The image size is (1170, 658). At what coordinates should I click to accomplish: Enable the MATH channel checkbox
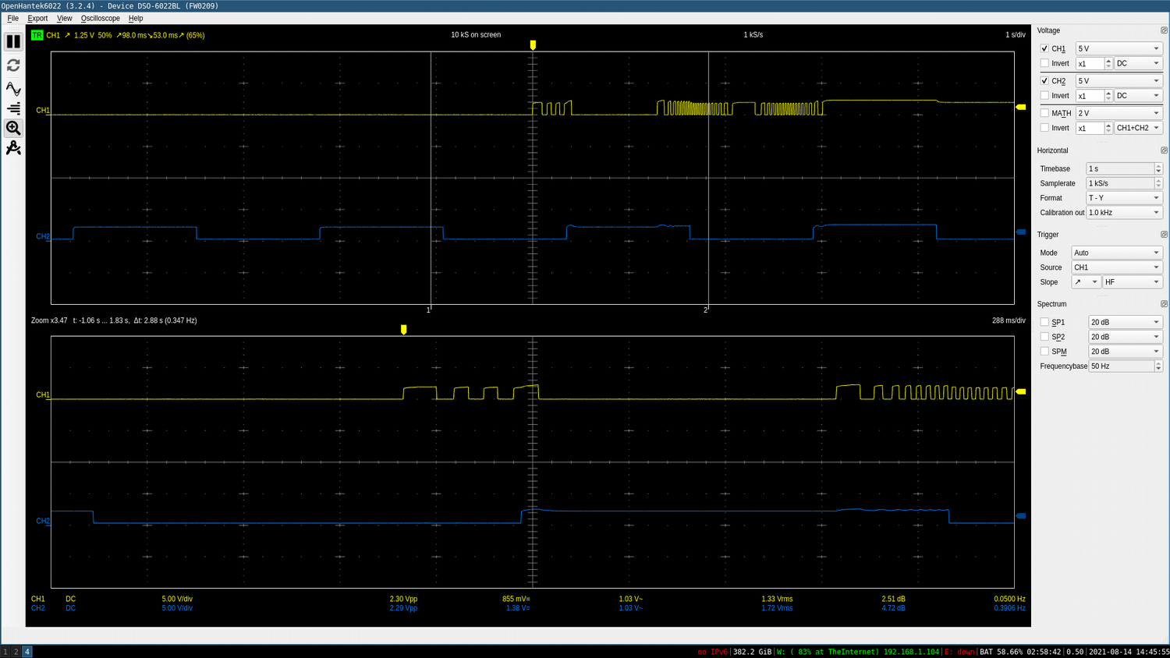(x=1044, y=113)
